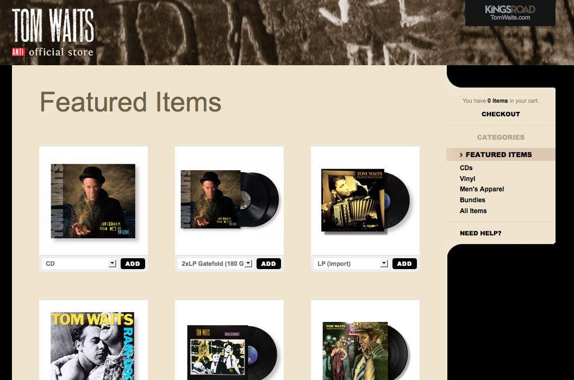
Task: Expand the 2xLP Gatefold format dropdown
Action: [215, 264]
